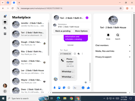Show hidden system tray icons

[104, 98]
